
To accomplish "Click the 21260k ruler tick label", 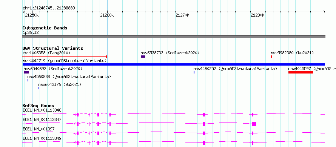I will coord(107,15).
